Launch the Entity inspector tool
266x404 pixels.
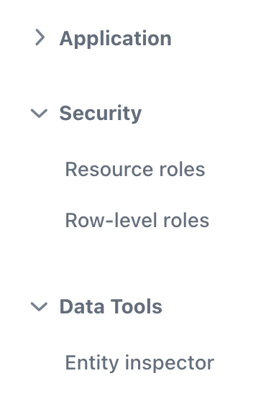(x=139, y=363)
